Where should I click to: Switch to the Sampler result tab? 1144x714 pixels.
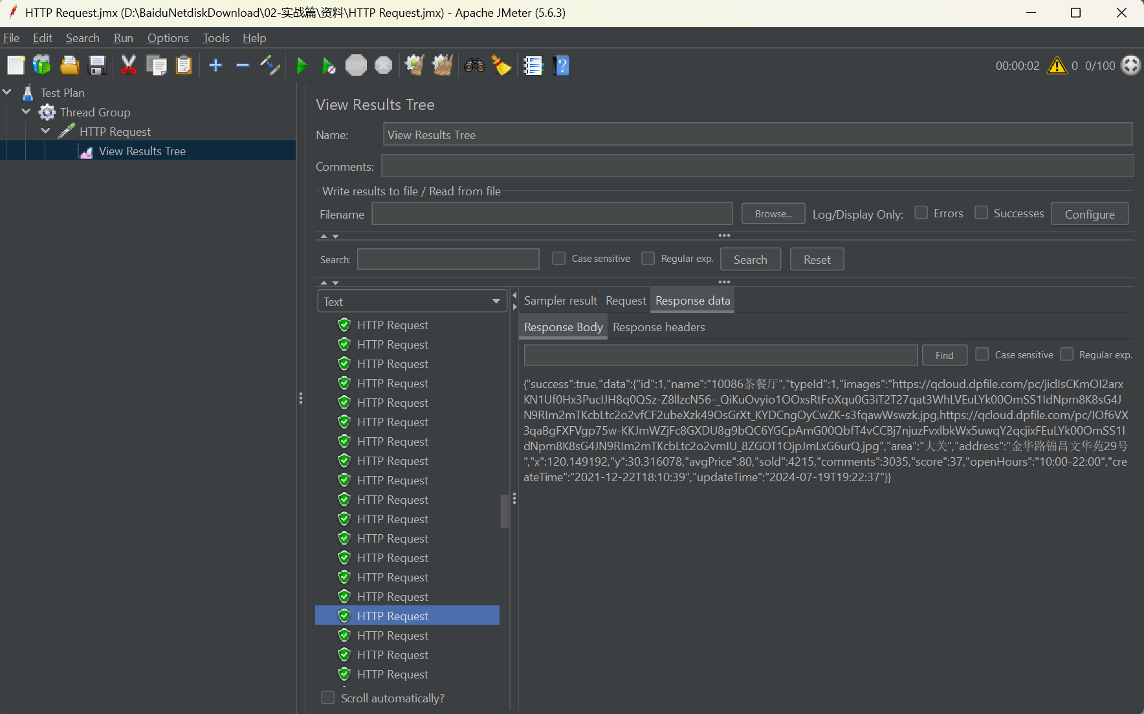click(x=560, y=301)
